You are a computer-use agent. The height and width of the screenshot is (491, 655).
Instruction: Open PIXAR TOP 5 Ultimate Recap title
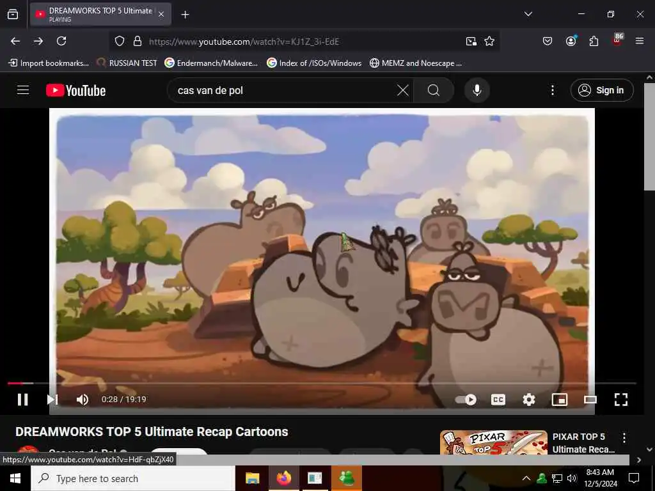[x=583, y=443]
